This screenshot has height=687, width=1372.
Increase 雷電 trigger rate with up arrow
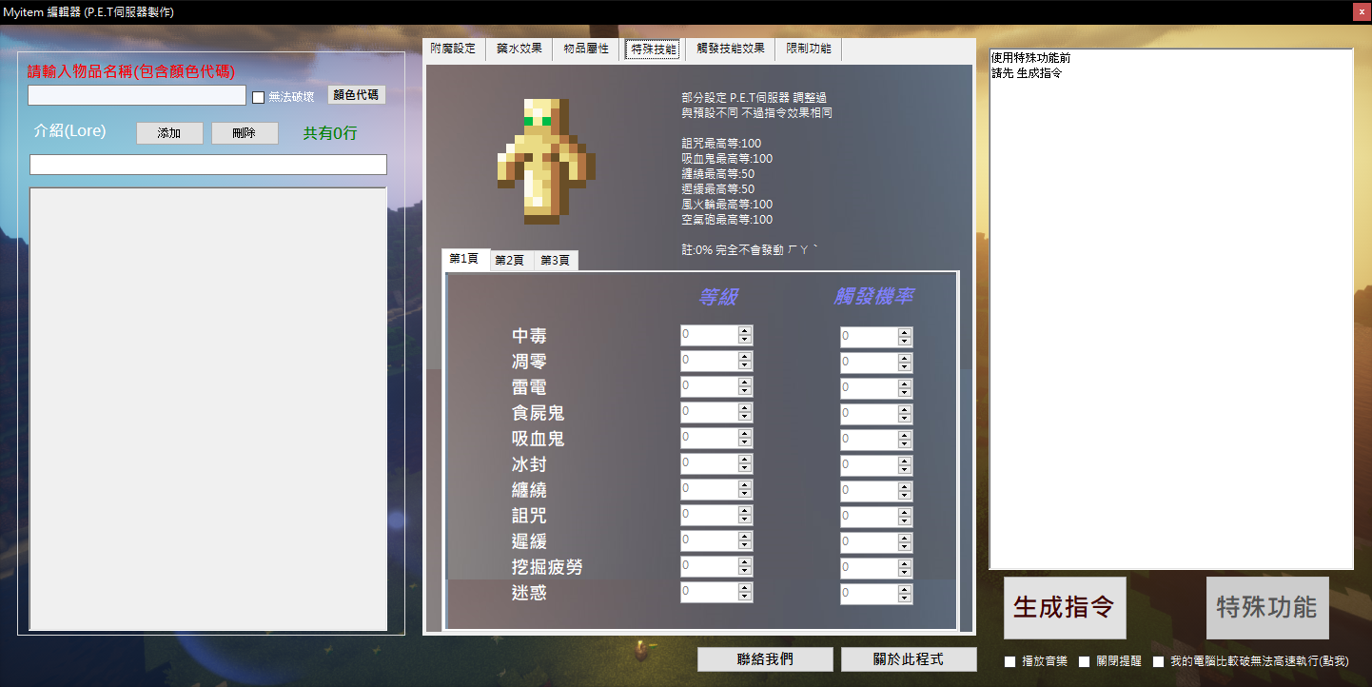[x=905, y=383]
